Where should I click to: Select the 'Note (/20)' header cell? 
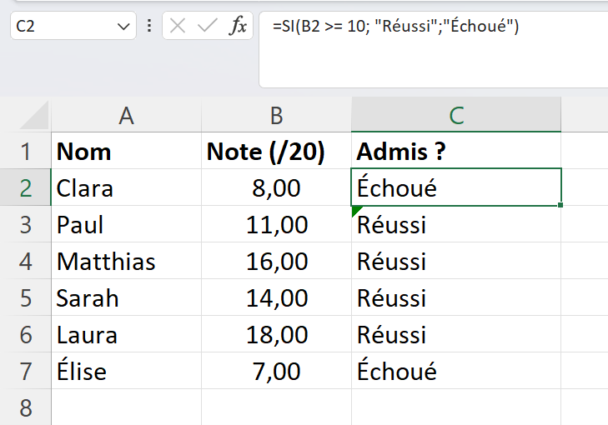click(x=276, y=151)
